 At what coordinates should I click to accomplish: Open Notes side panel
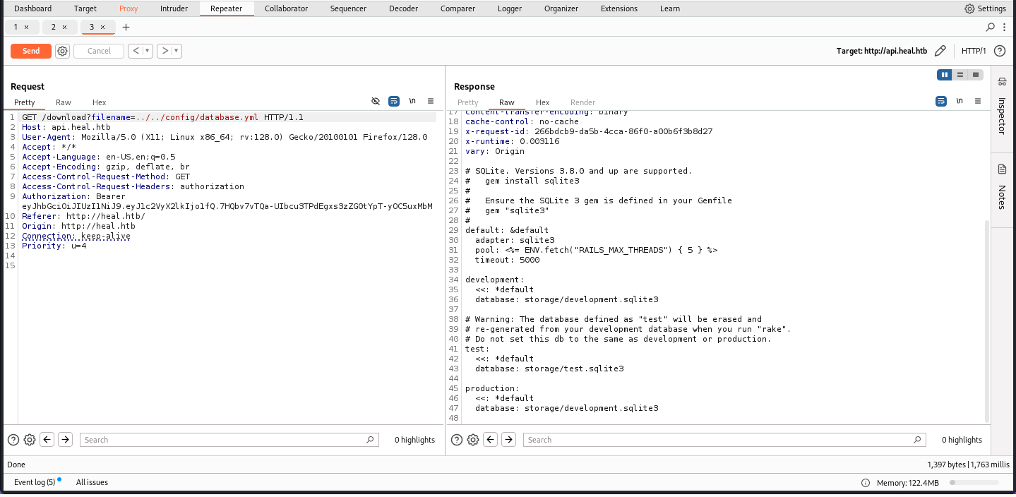[1002, 187]
